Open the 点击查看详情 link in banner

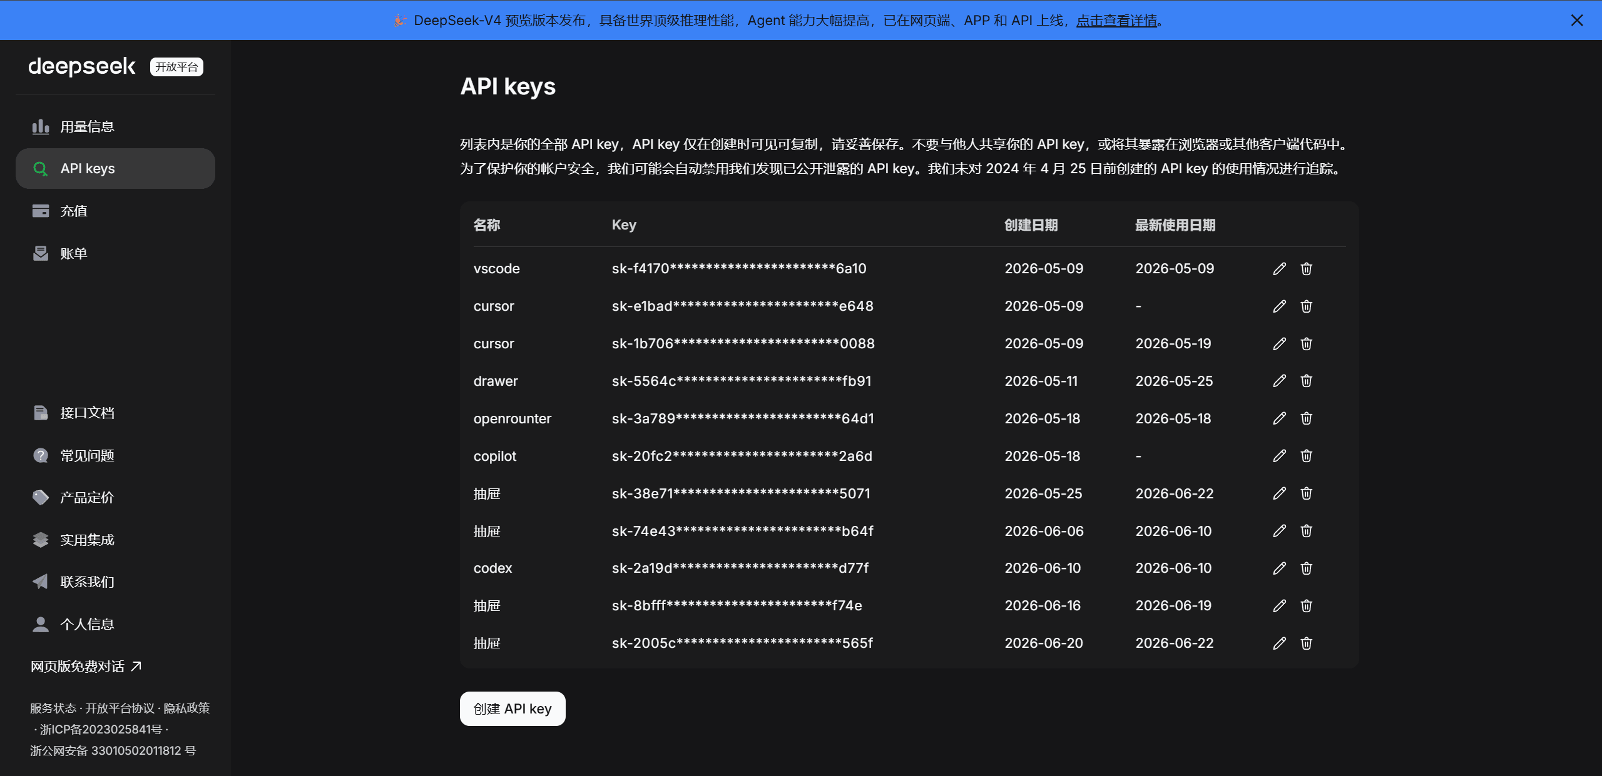coord(1116,21)
